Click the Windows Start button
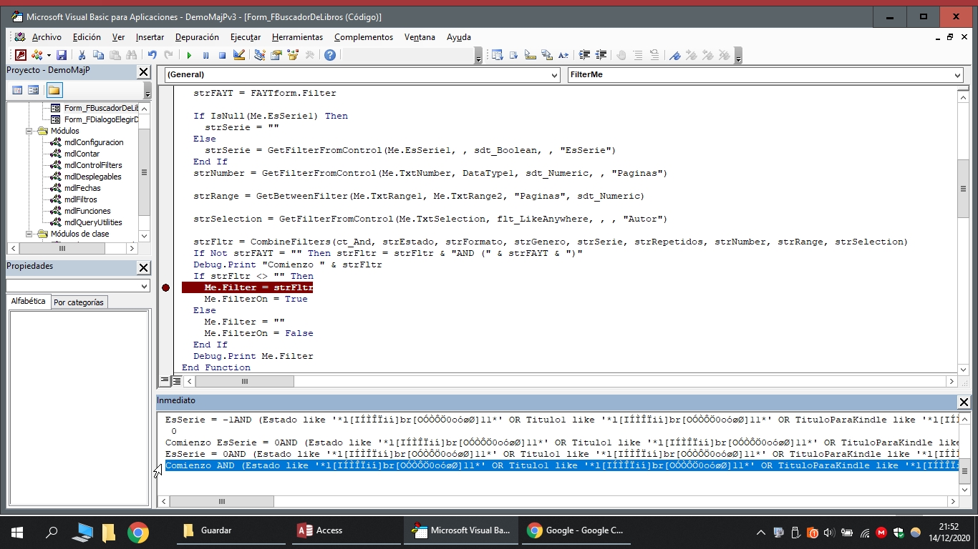The width and height of the screenshot is (978, 549). coord(17,531)
